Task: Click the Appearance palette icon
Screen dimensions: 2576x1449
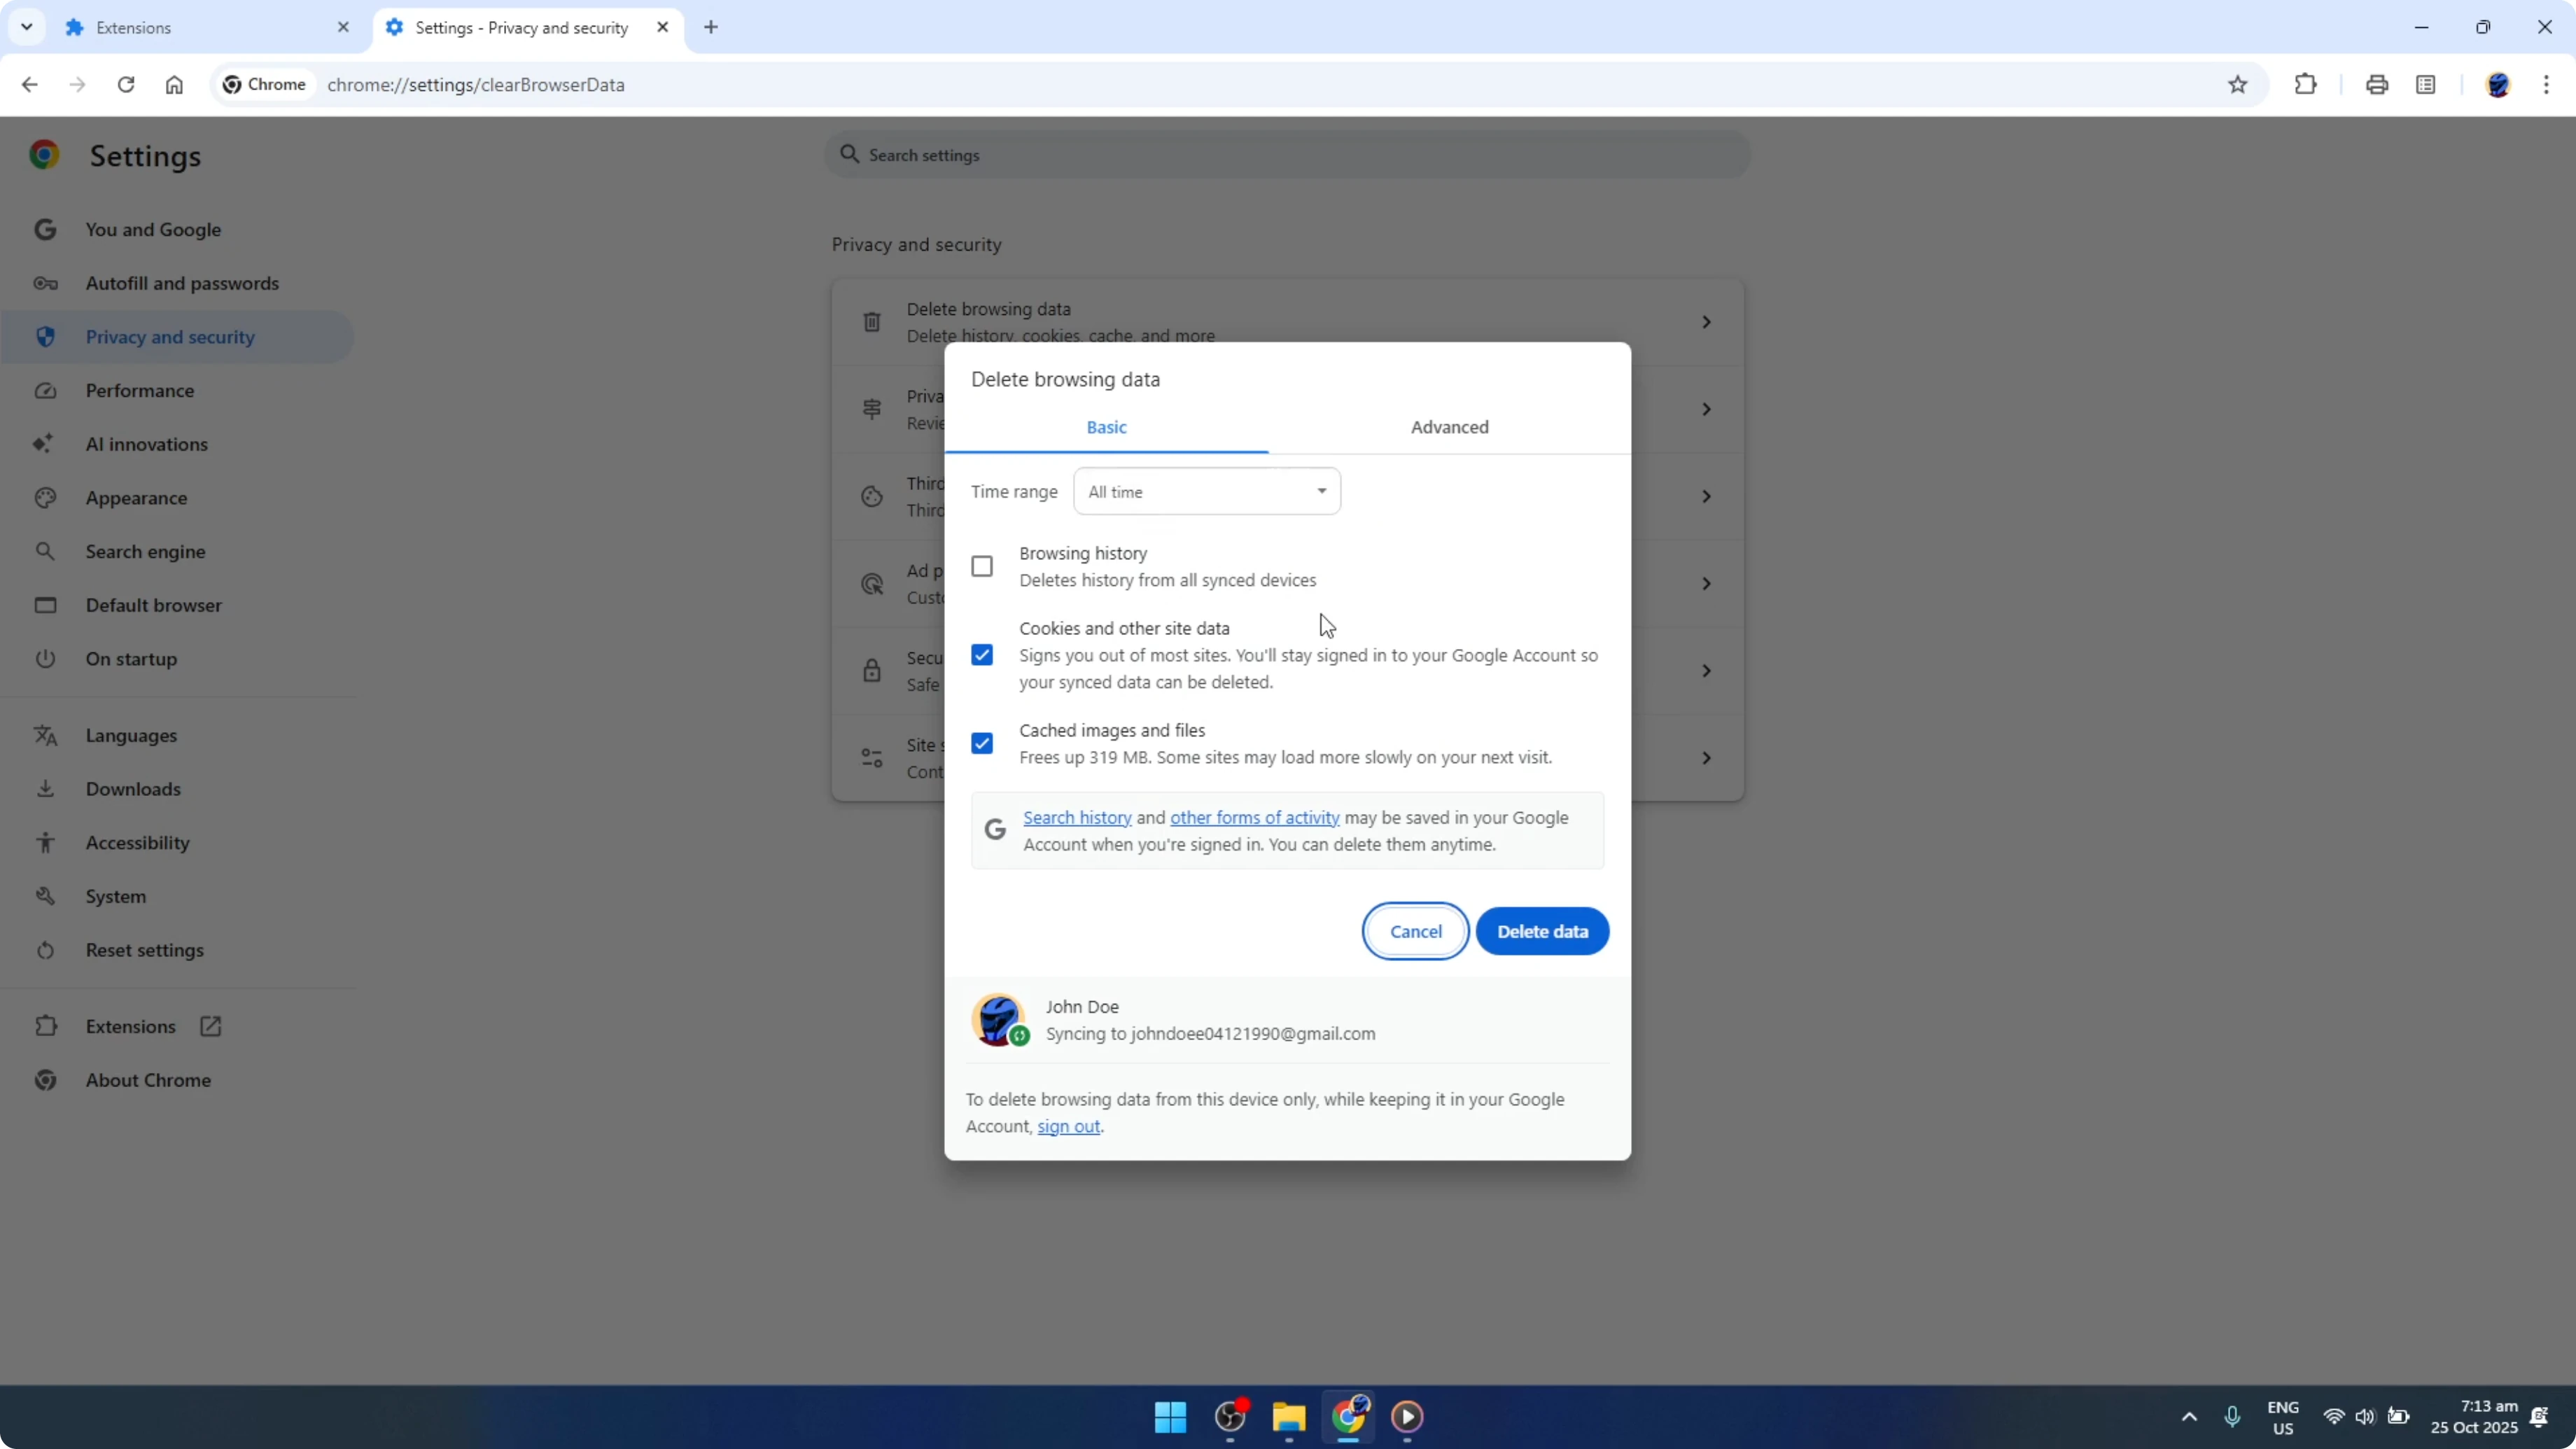Action: [46, 498]
